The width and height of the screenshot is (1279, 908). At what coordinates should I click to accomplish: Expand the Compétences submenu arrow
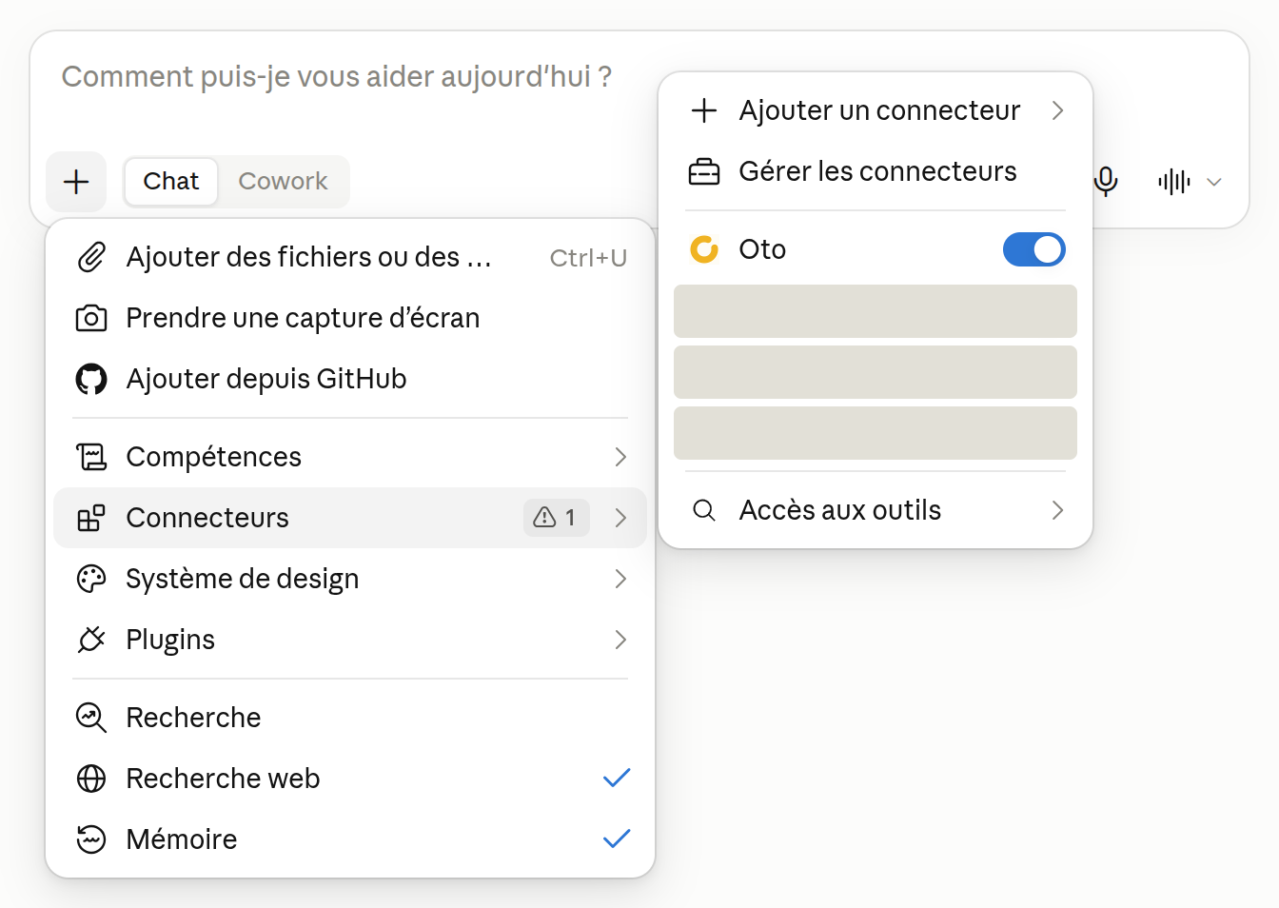[x=620, y=457]
